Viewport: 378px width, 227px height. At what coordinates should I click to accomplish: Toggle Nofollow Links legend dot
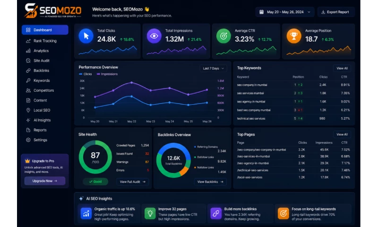[x=195, y=167]
